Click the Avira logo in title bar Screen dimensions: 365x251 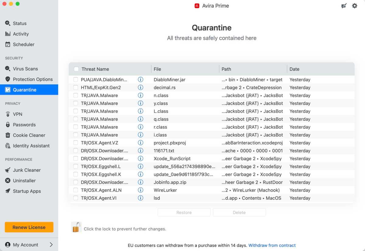point(197,6)
